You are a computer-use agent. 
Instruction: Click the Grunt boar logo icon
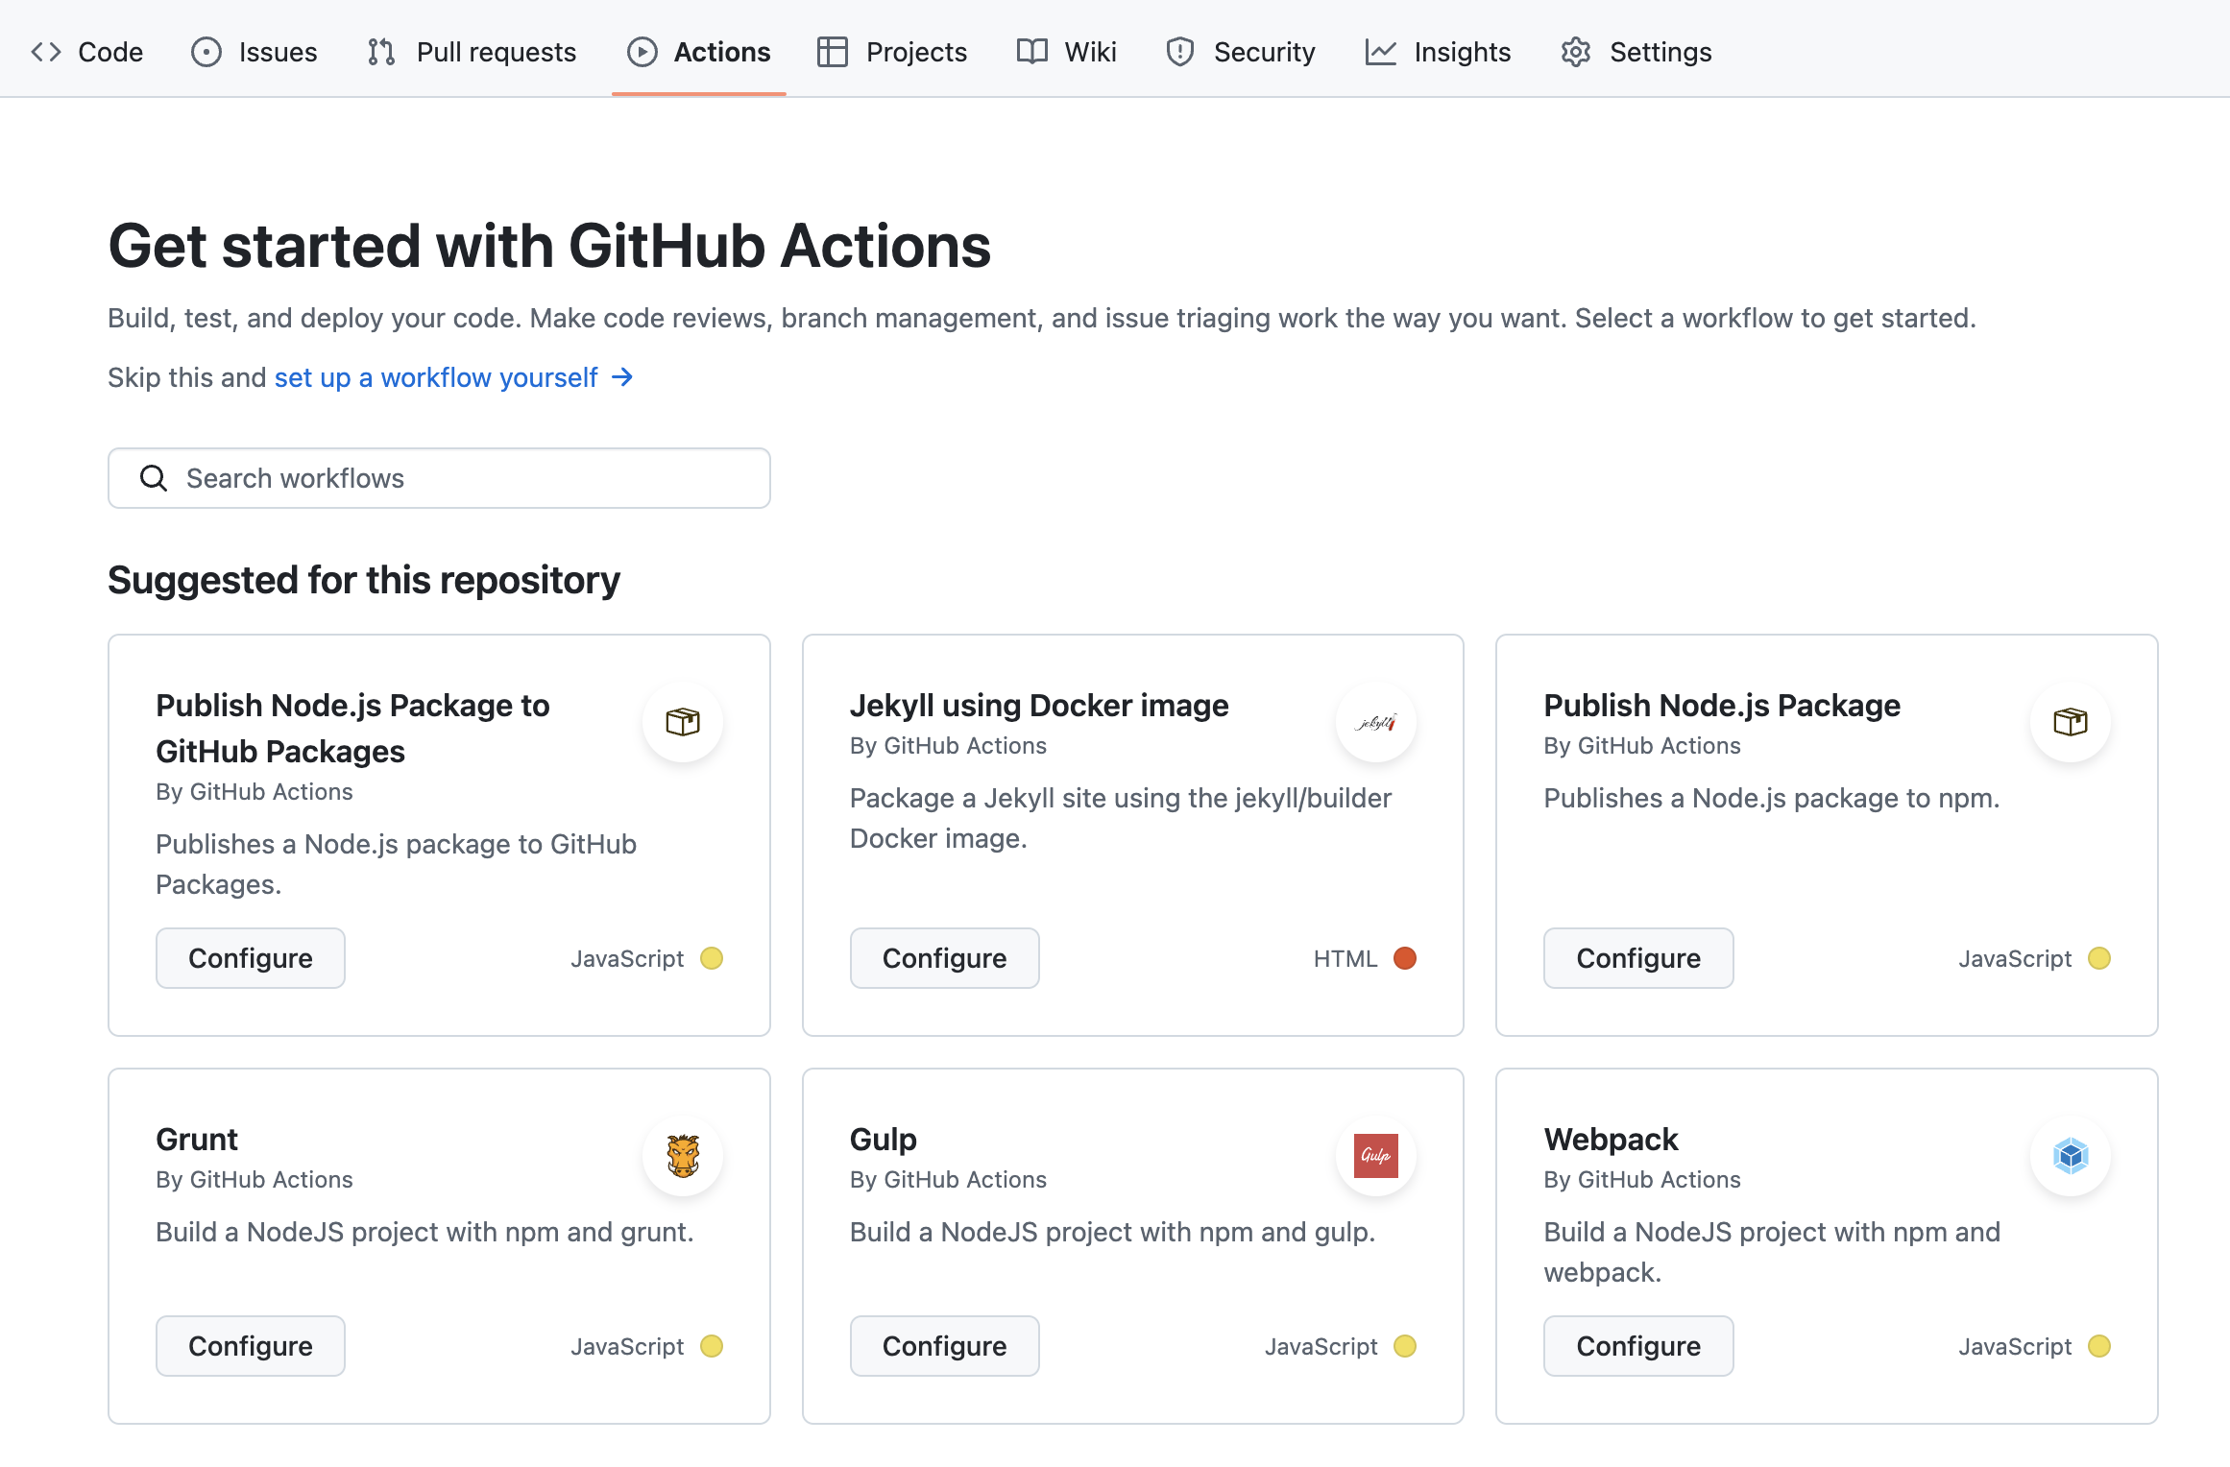(683, 1155)
